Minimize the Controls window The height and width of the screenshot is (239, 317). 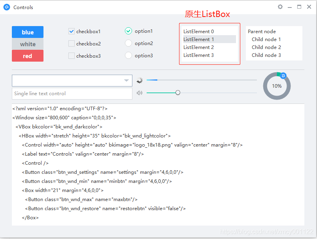(290, 7)
